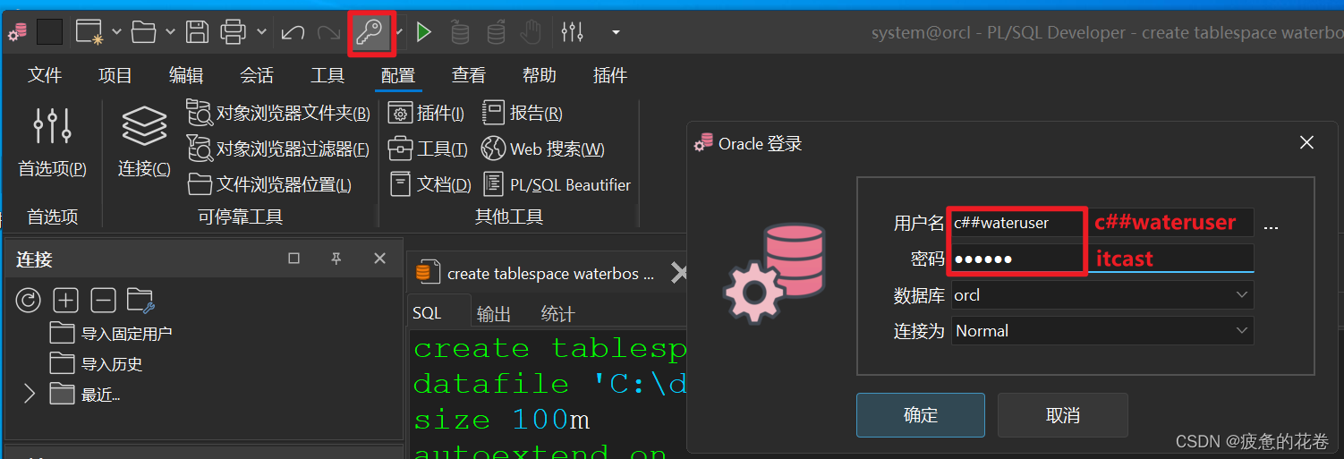Image resolution: width=1344 pixels, height=459 pixels.
Task: Open the sliders preferences icon in toolbar
Action: point(572,32)
